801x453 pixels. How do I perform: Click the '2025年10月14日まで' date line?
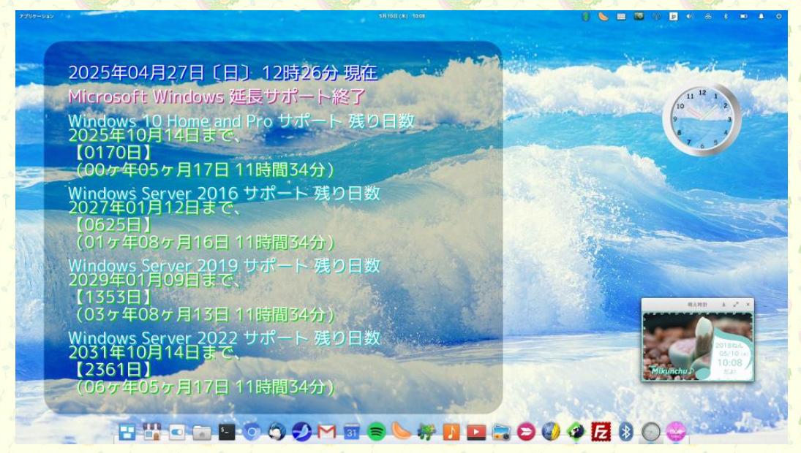pyautogui.click(x=153, y=135)
